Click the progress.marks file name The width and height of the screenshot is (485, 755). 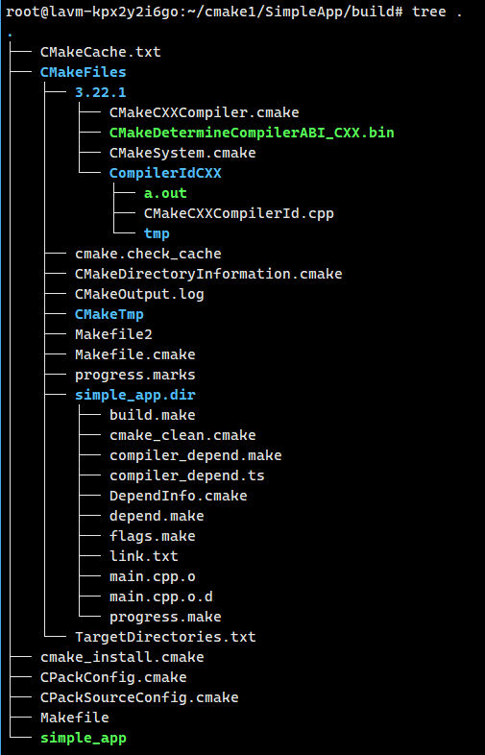[x=135, y=375]
